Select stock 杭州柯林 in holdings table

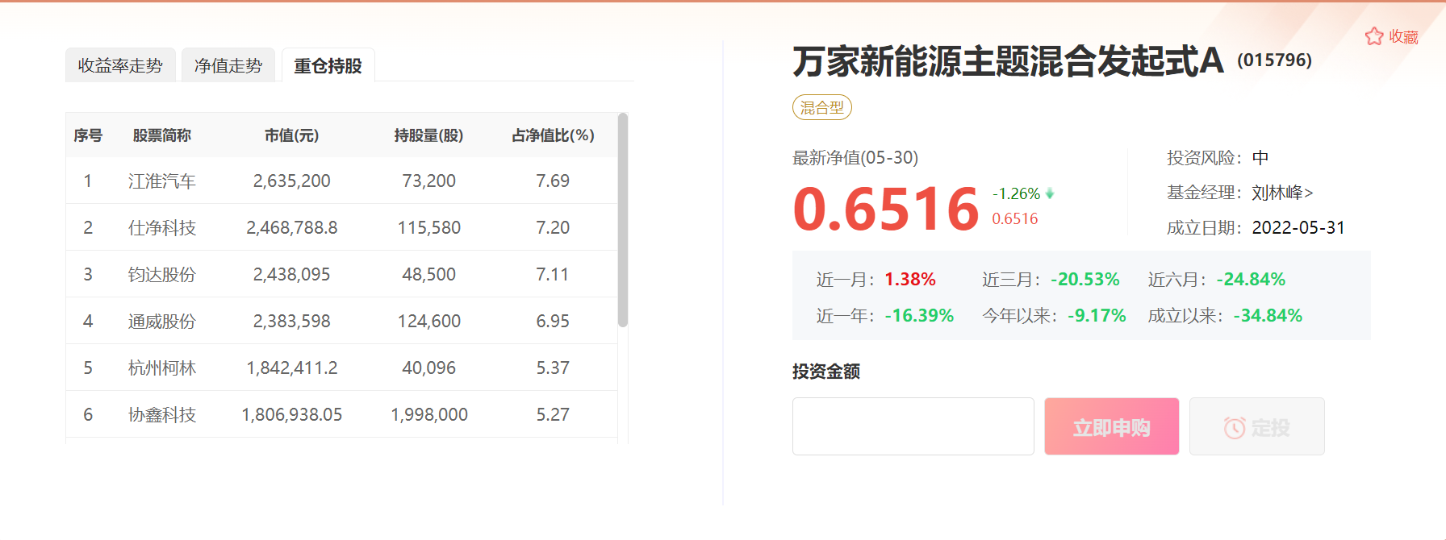point(162,368)
